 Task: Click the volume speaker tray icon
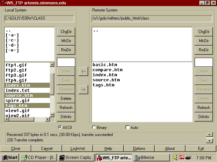click(x=176, y=157)
